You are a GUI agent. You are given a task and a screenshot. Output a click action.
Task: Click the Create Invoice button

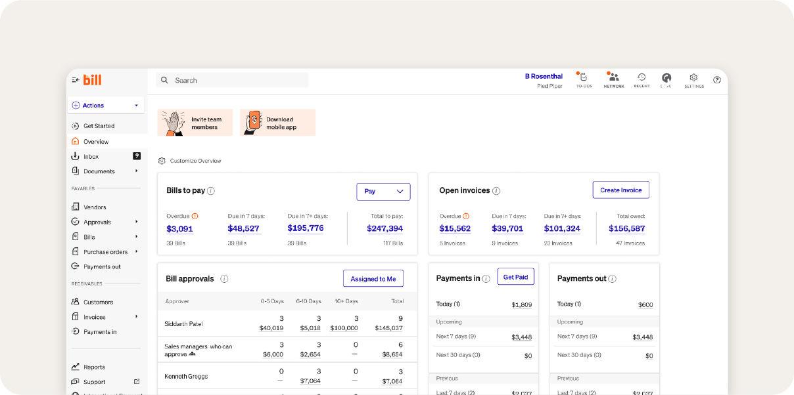coord(620,190)
